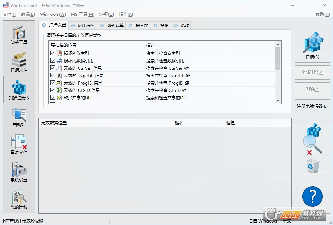This screenshot has height=225, width=333.
Task: Switch to the 卸載菜单 tab
Action: click(x=112, y=26)
